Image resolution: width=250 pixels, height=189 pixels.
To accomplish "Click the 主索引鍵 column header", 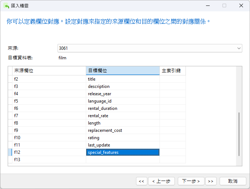I will [172, 70].
